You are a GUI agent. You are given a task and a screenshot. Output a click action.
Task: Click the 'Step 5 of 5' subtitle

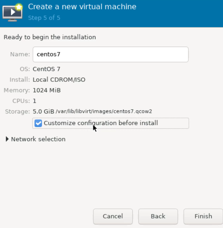[x=44, y=18]
